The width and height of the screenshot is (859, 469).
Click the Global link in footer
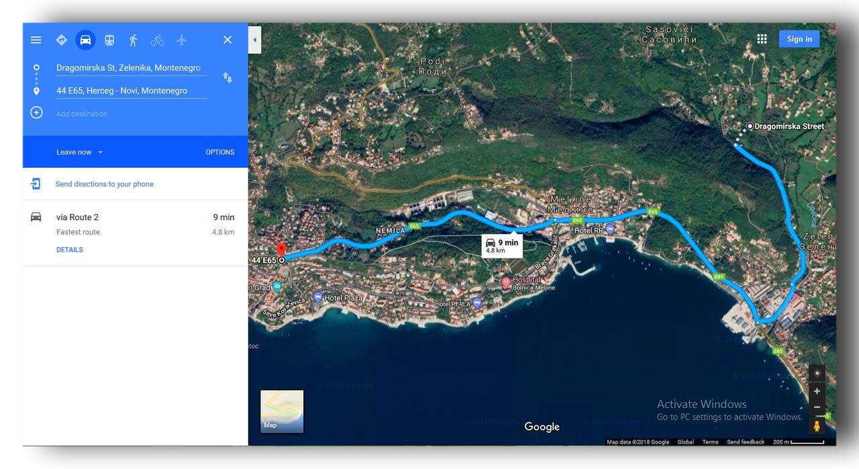686,442
